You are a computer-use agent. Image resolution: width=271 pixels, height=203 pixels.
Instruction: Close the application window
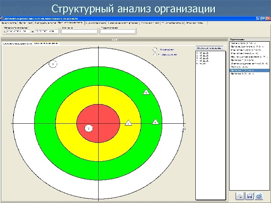[x=268, y=18]
